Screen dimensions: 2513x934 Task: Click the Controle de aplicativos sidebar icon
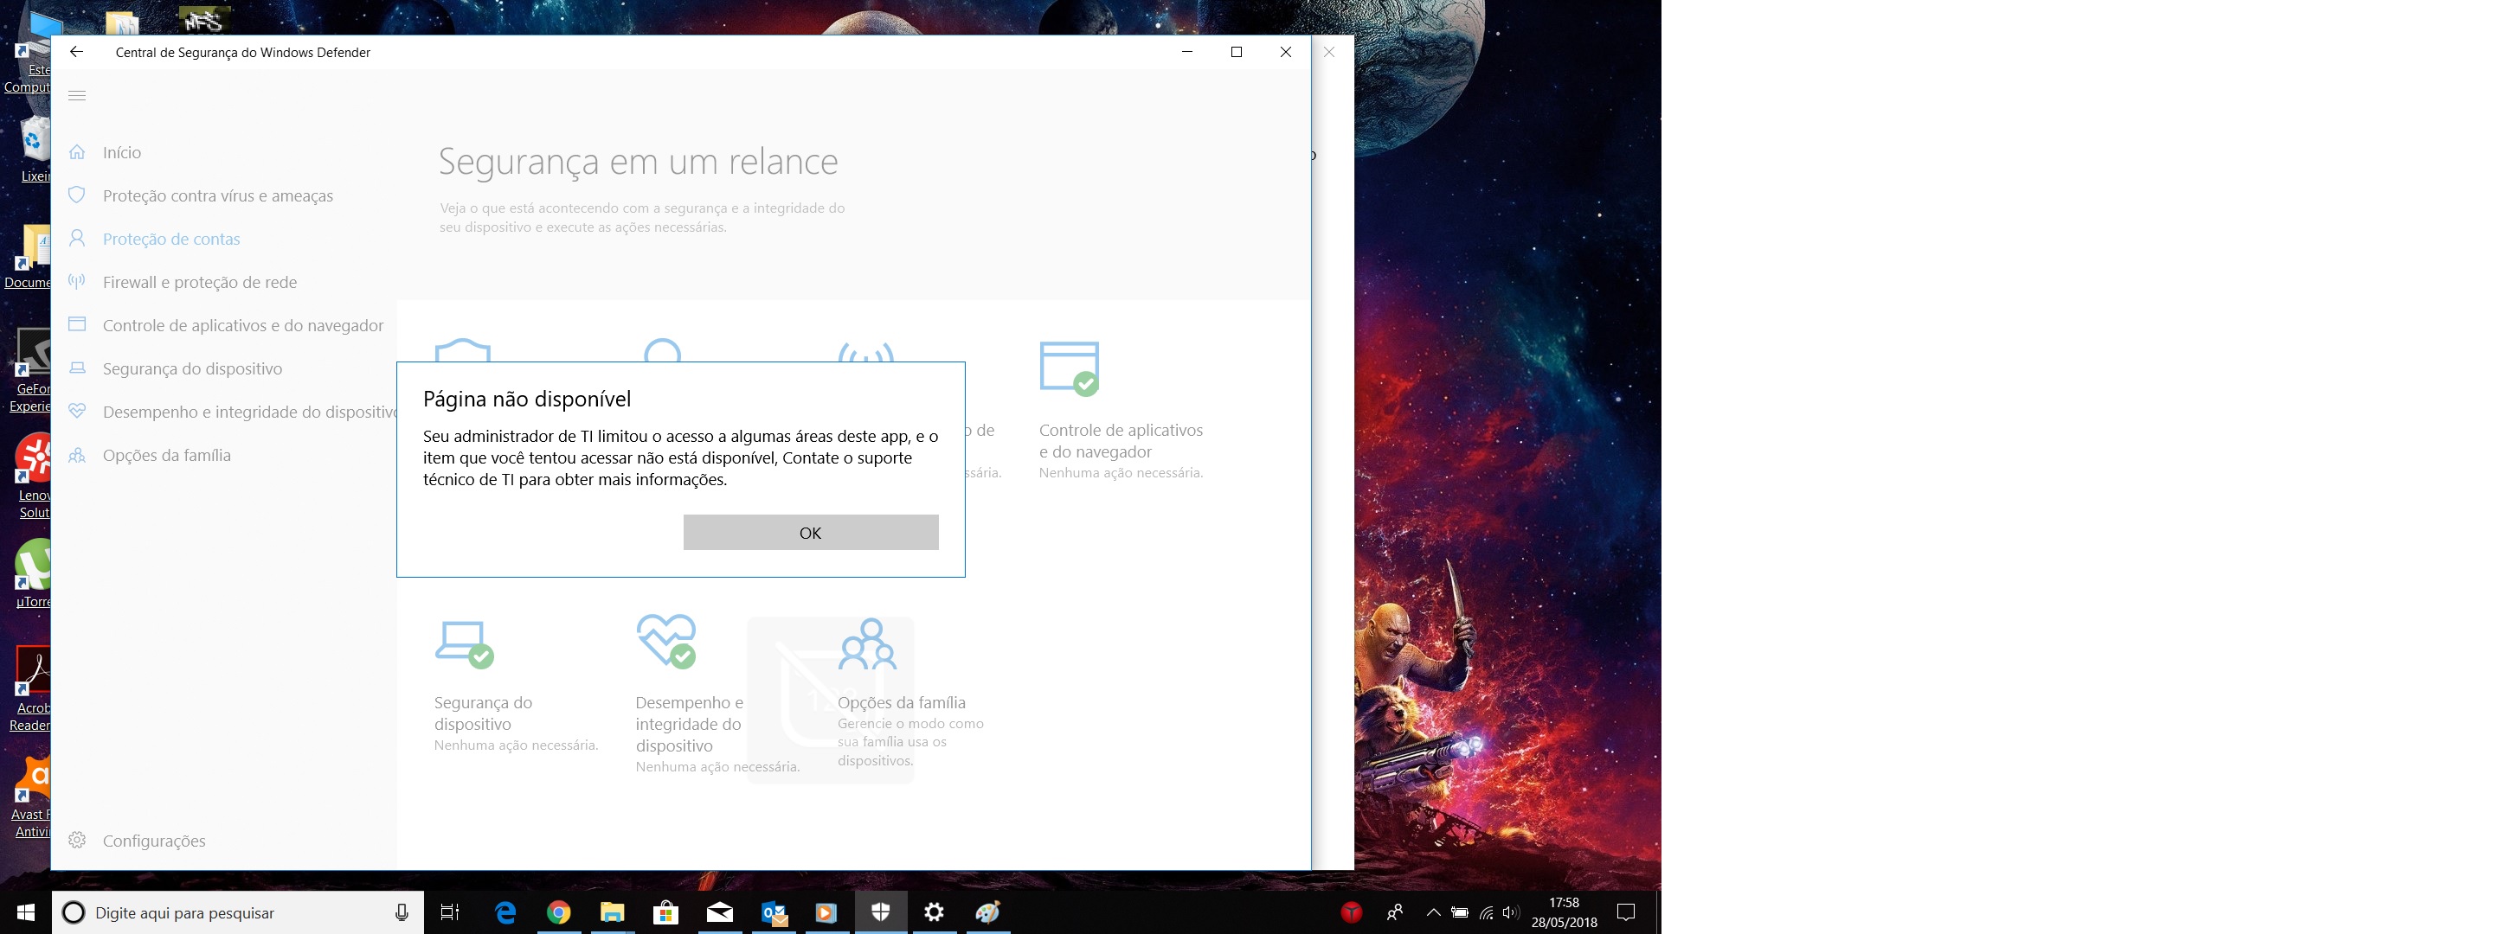[77, 324]
